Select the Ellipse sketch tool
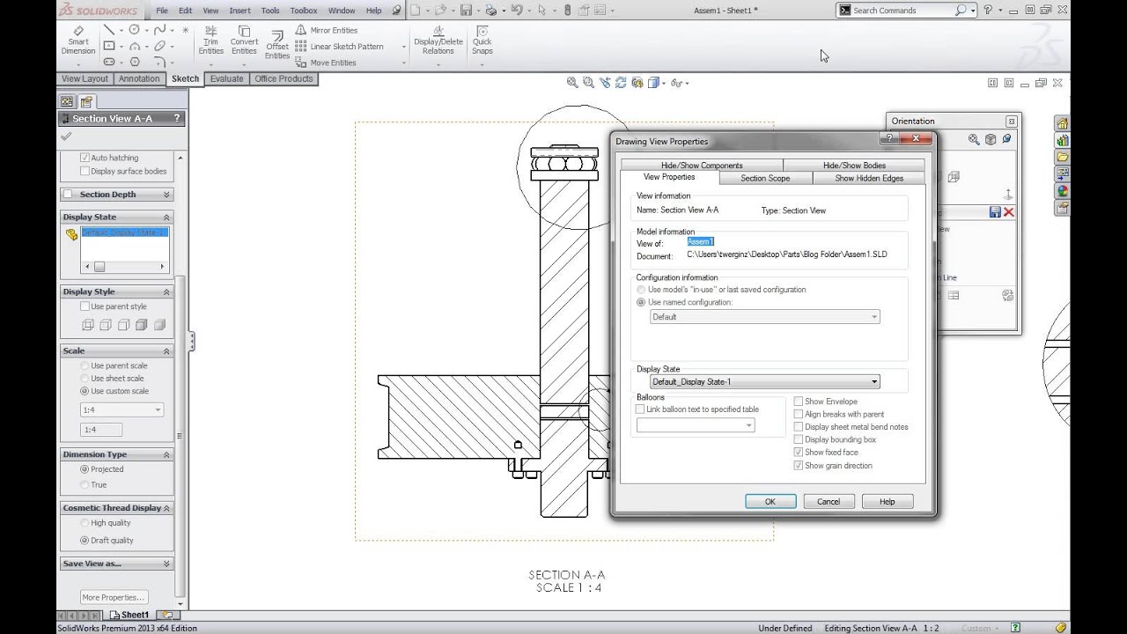Image resolution: width=1127 pixels, height=634 pixels. (159, 46)
